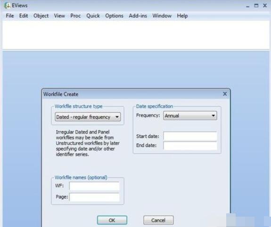271x227 pixels.
Task: Open the Proc menu
Action: click(x=75, y=16)
